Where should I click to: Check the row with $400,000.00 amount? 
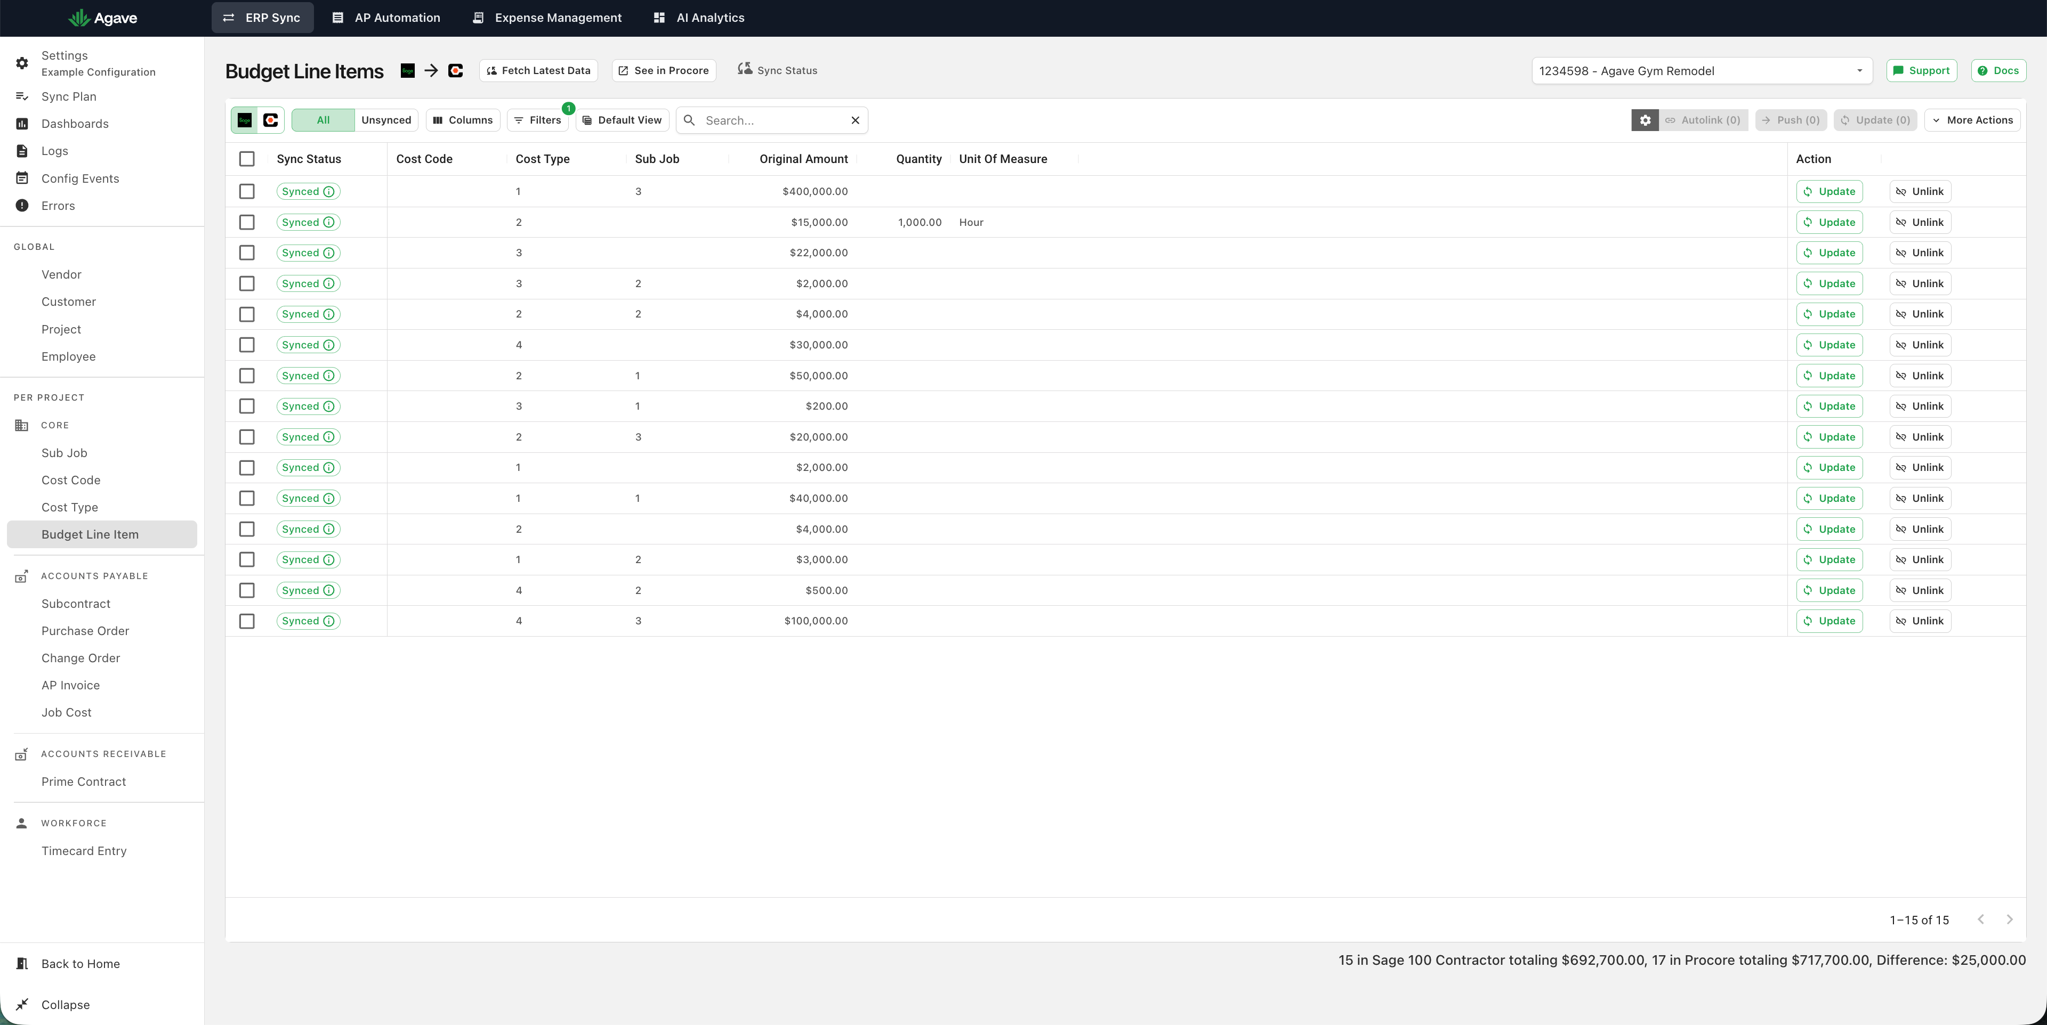pyautogui.click(x=247, y=191)
